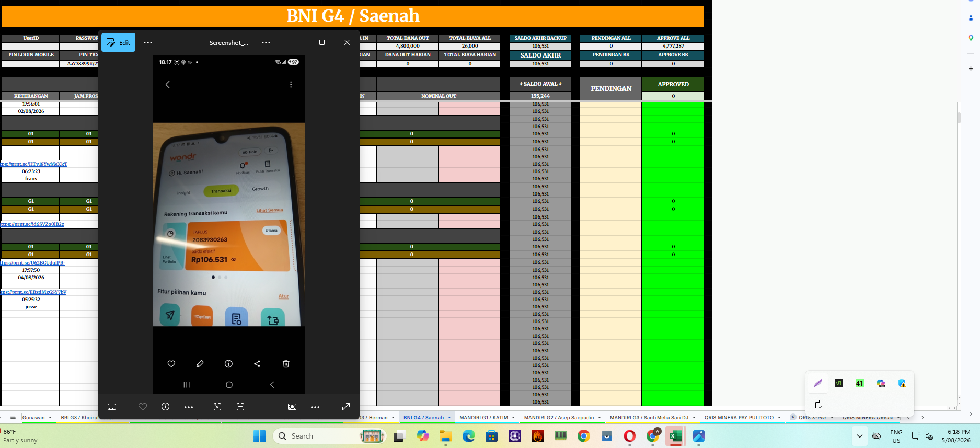Expand the G3 / Herman tab dropdown arrow
The image size is (980, 448).
click(x=393, y=418)
